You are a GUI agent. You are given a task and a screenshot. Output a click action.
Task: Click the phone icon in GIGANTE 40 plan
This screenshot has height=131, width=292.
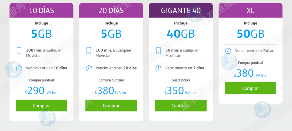158,51
